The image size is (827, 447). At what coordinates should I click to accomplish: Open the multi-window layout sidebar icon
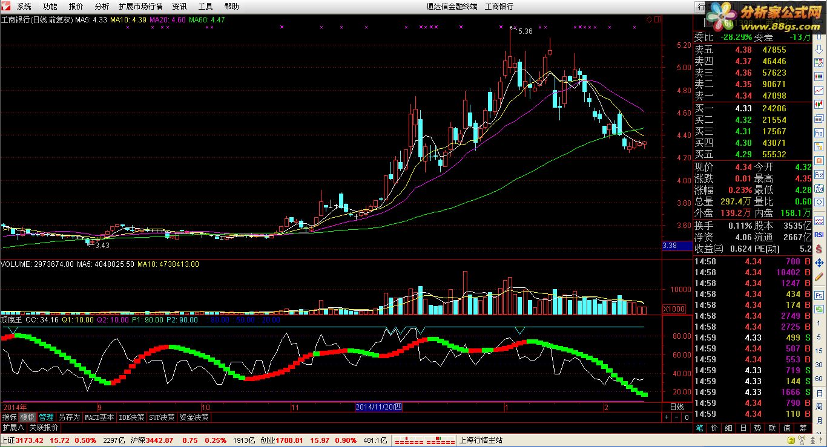pos(819,119)
